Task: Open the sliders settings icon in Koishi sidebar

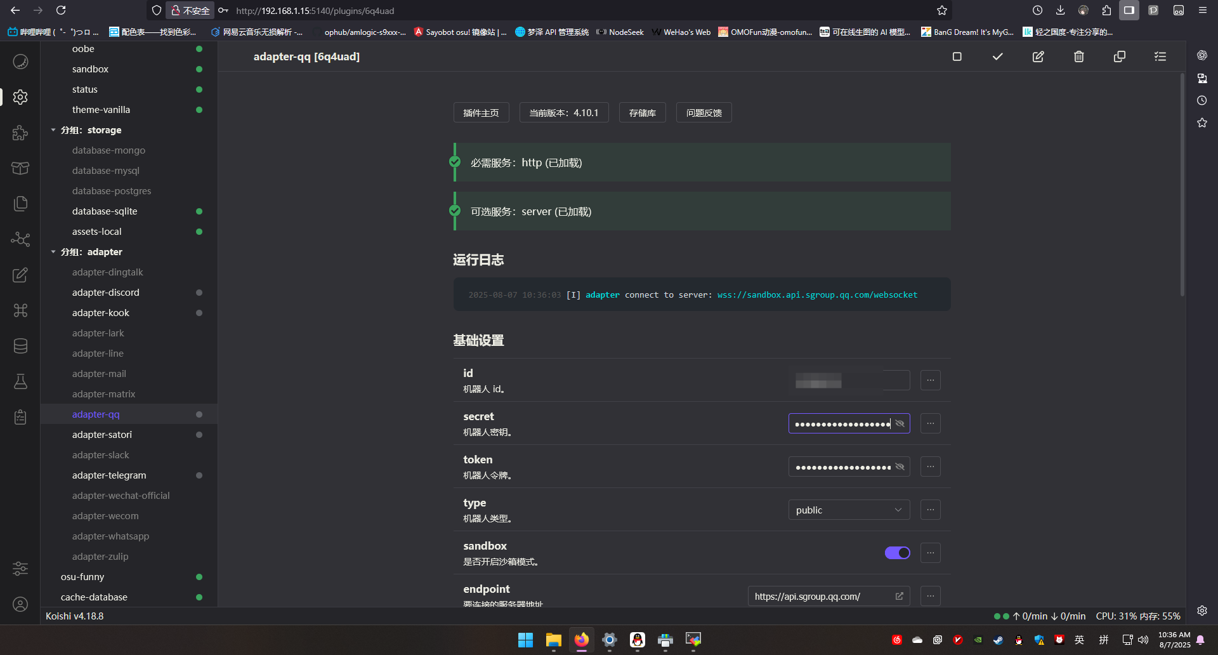Action: 20,569
